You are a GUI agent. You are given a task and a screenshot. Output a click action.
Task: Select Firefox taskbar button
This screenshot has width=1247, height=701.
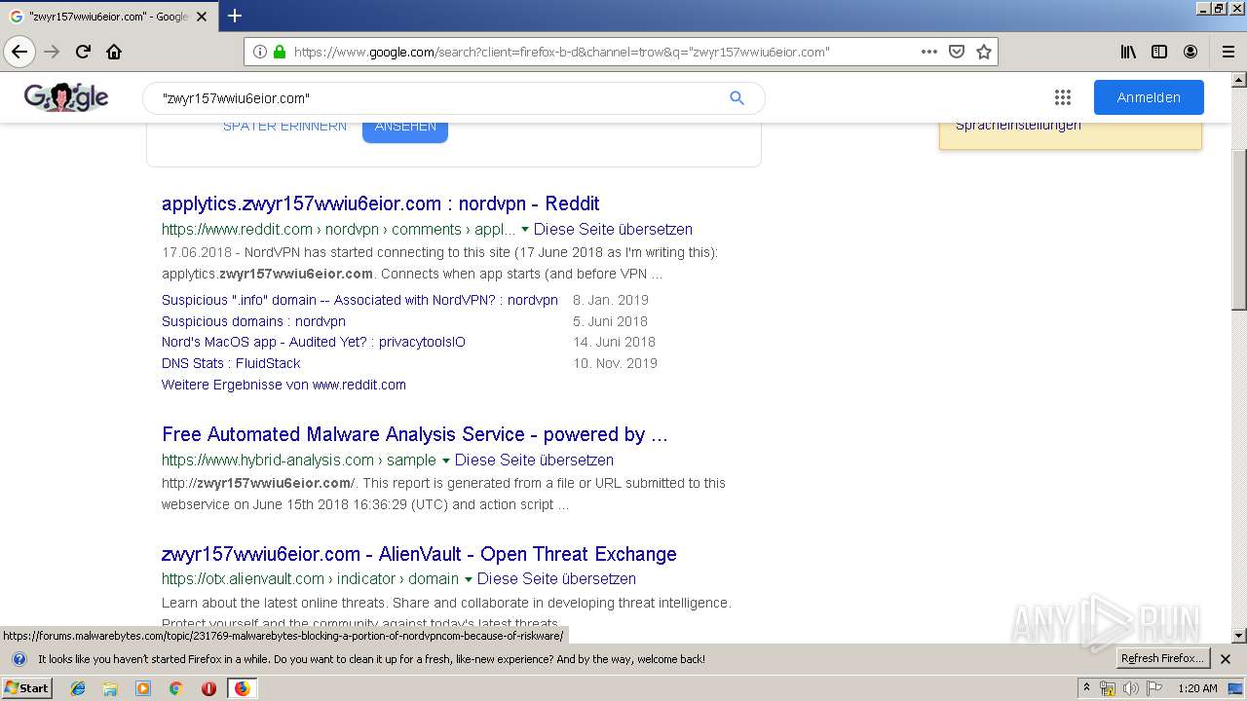point(242,688)
